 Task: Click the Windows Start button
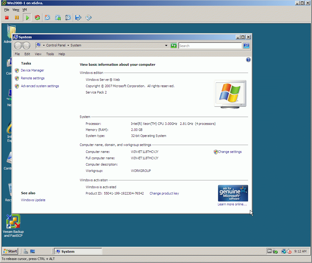coord(10,251)
